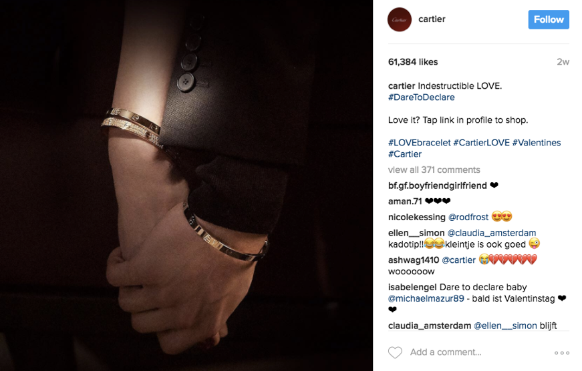Open the @michaelmazur89 mention
The height and width of the screenshot is (371, 582).
(x=426, y=299)
